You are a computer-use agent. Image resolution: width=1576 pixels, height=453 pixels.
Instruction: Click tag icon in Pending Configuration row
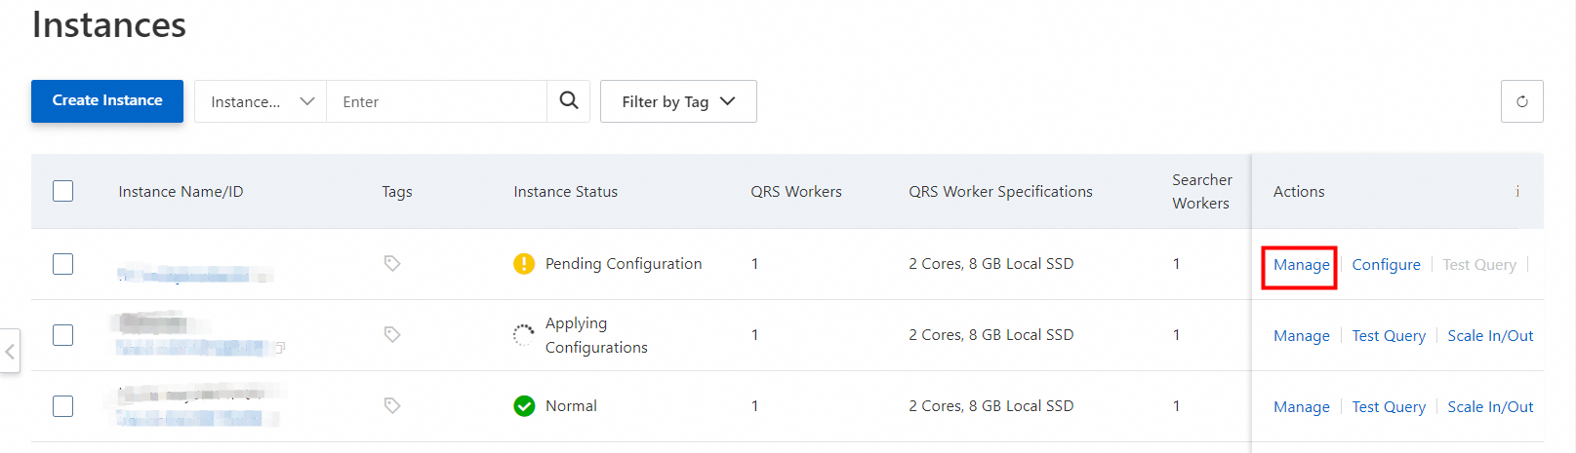pos(392,263)
